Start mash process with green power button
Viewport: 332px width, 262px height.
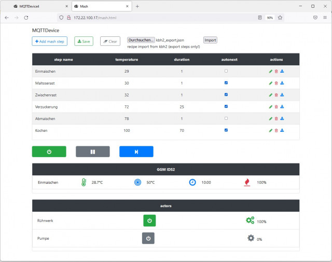49,151
